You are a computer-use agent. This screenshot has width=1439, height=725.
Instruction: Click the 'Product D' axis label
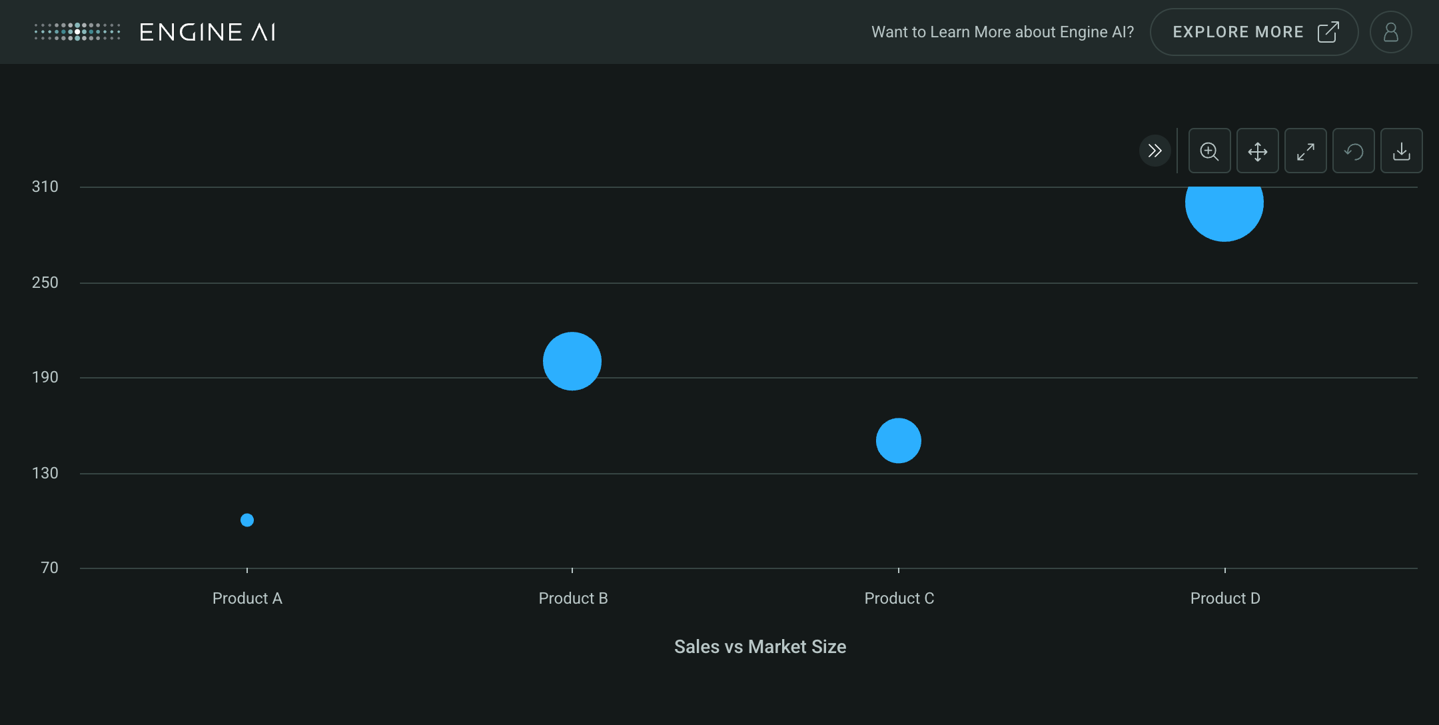tap(1225, 598)
